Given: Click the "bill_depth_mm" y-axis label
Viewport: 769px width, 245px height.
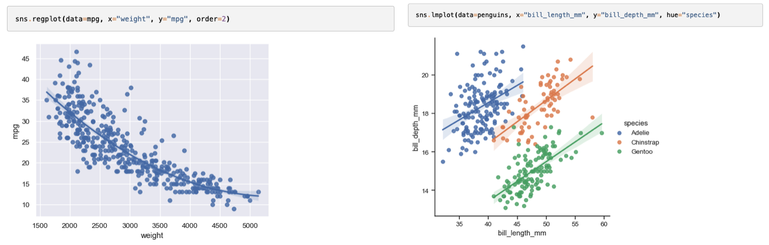Looking at the screenshot, I should [x=415, y=128].
